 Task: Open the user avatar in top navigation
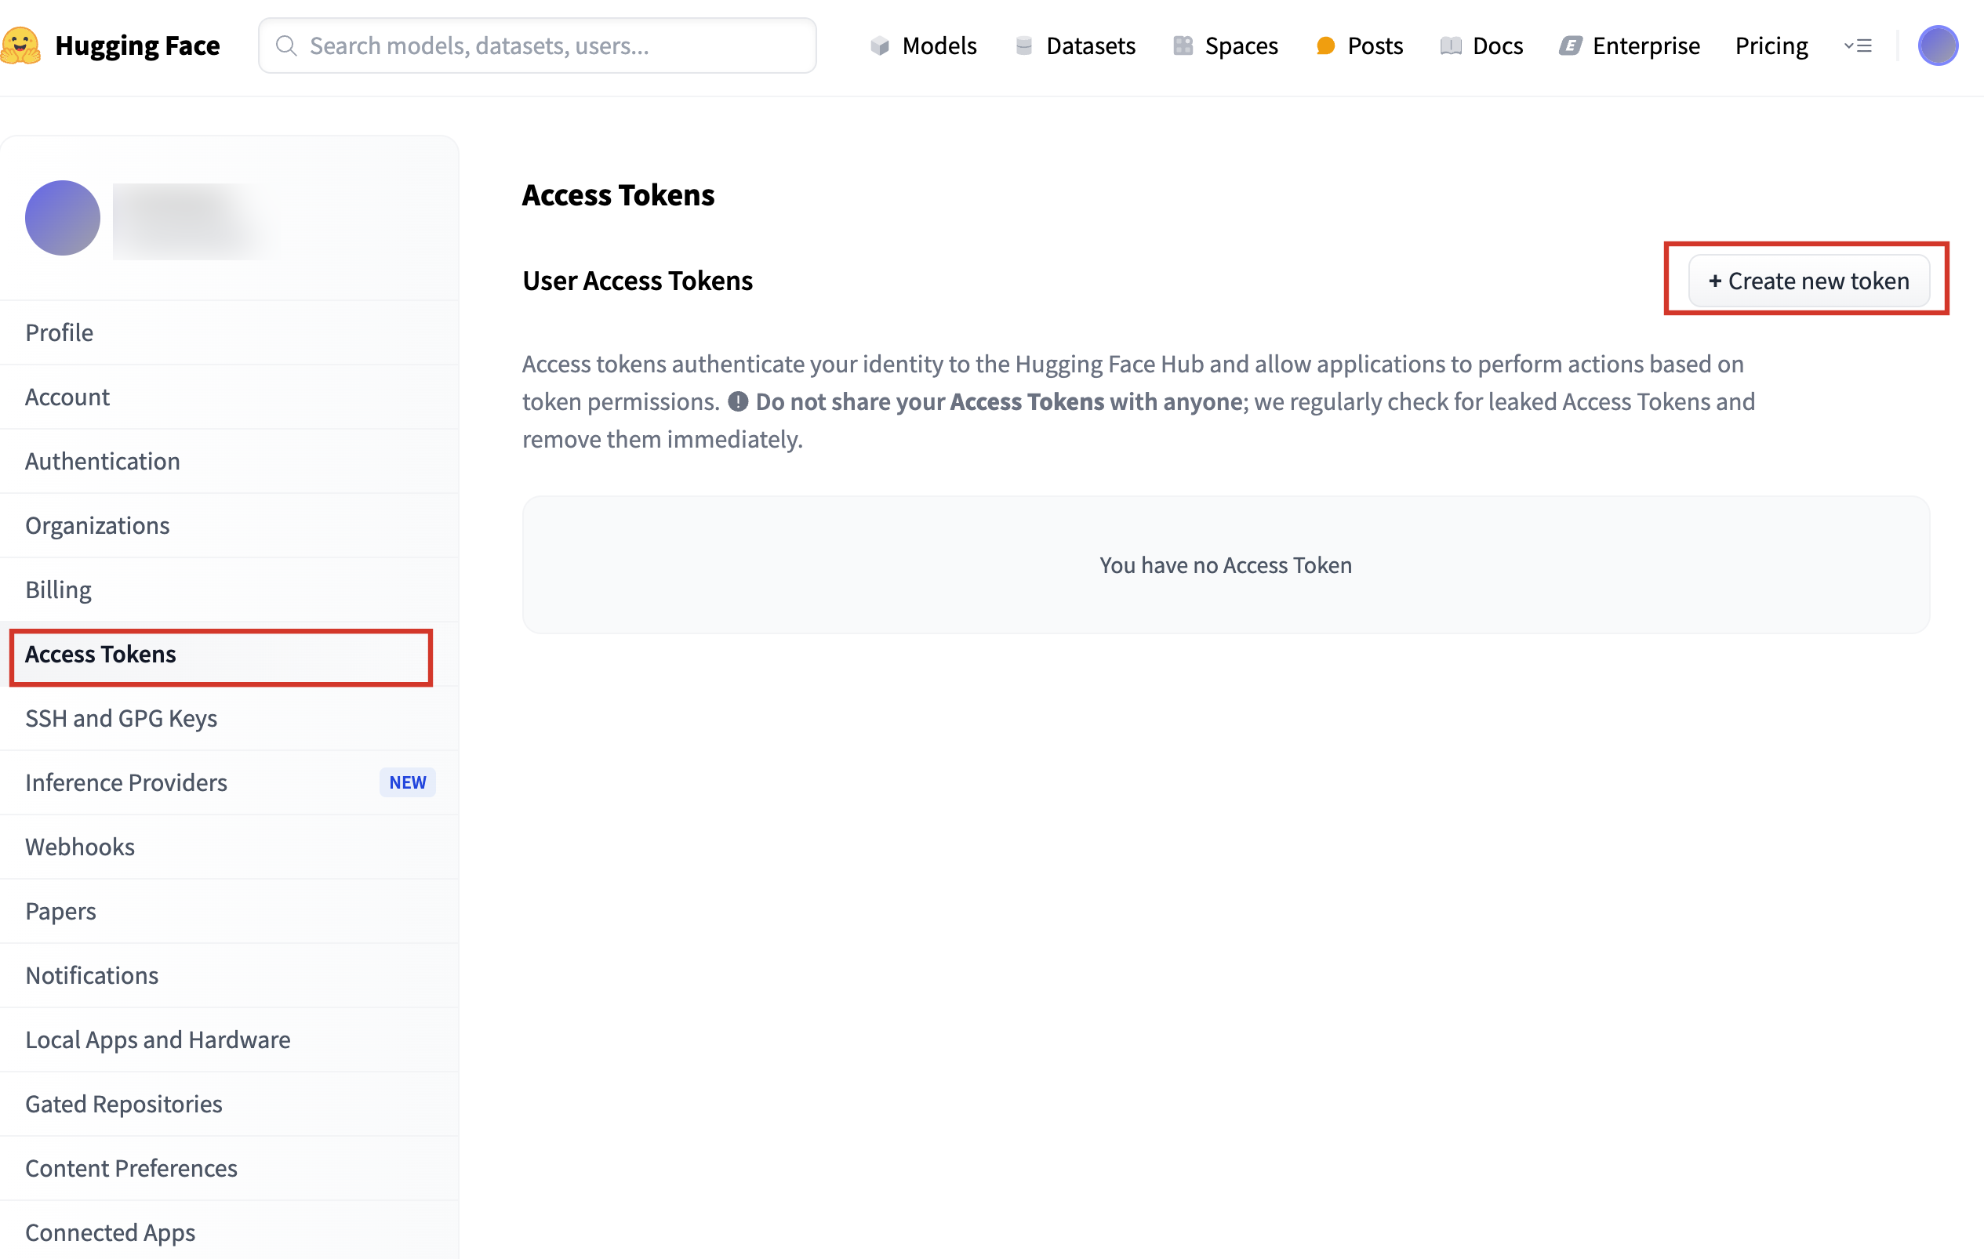click(x=1938, y=45)
